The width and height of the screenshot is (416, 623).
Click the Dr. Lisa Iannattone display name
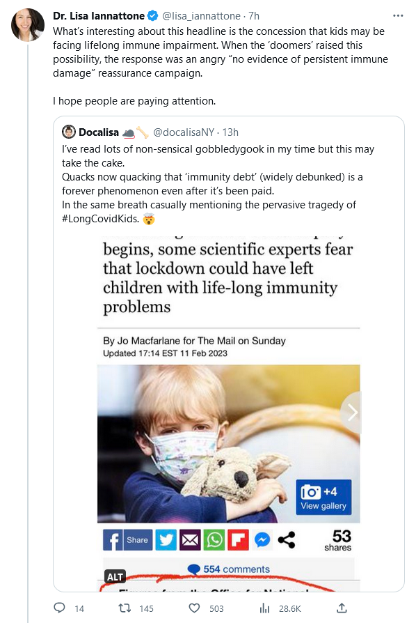point(99,16)
